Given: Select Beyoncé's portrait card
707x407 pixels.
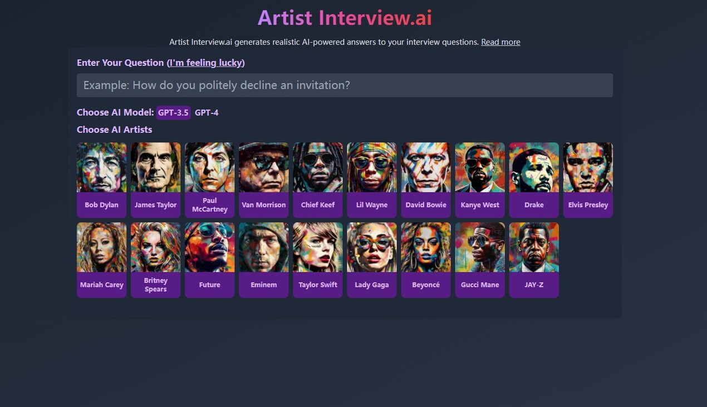Looking at the screenshot, I should [x=425, y=247].
